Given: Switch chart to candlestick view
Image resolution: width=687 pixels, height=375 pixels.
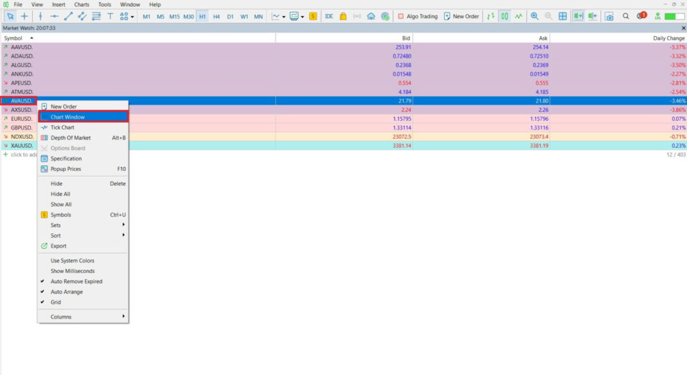Looking at the screenshot, I should tap(504, 16).
